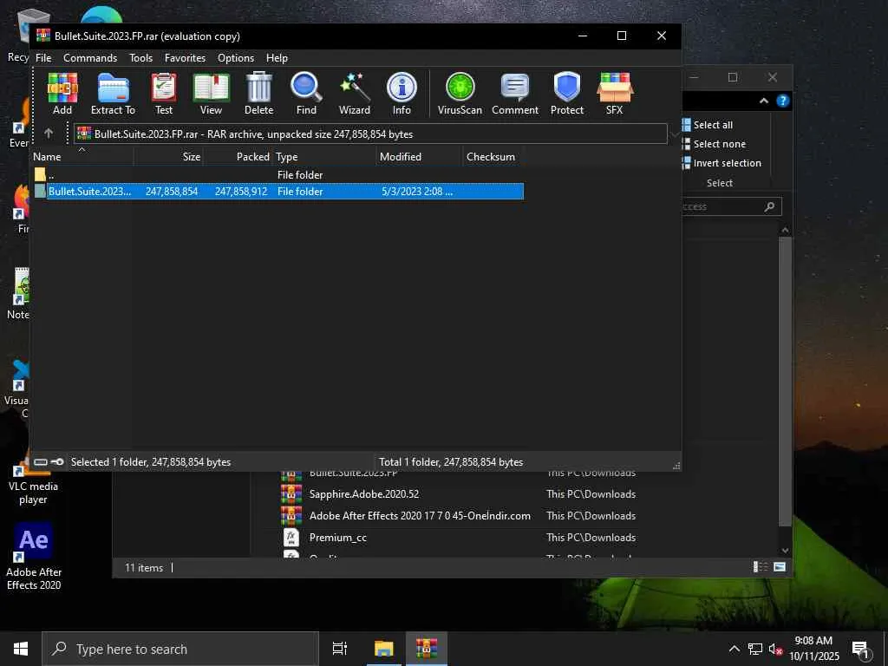
Task: Click the Explorer search box
Action: (x=730, y=206)
